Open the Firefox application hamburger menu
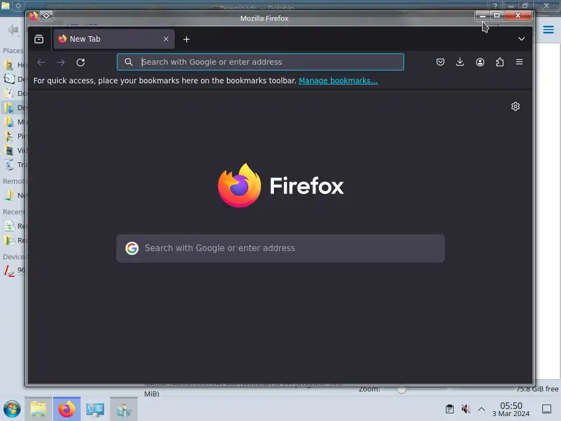The width and height of the screenshot is (561, 421). pos(519,62)
